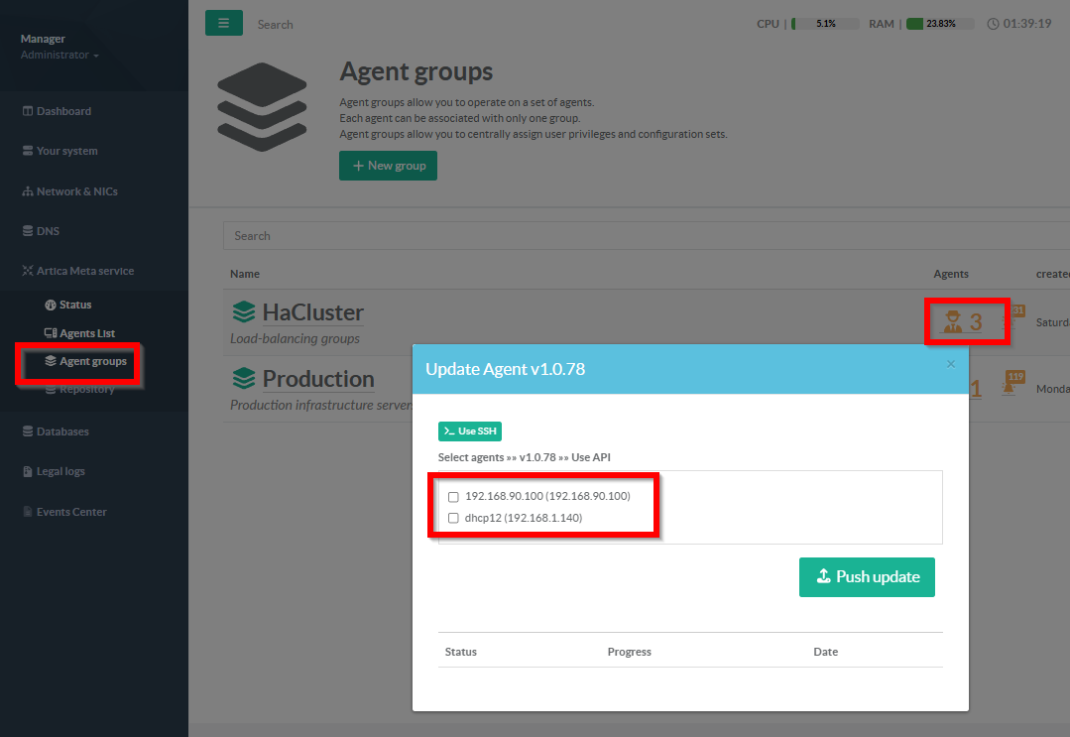Check the dhcp12 agent checkbox

tap(453, 518)
